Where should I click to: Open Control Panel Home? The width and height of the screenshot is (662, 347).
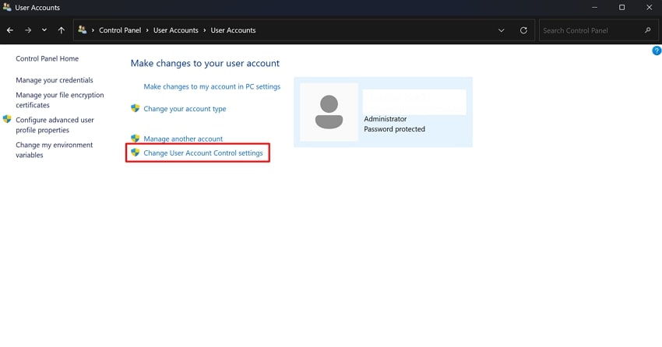click(x=47, y=58)
